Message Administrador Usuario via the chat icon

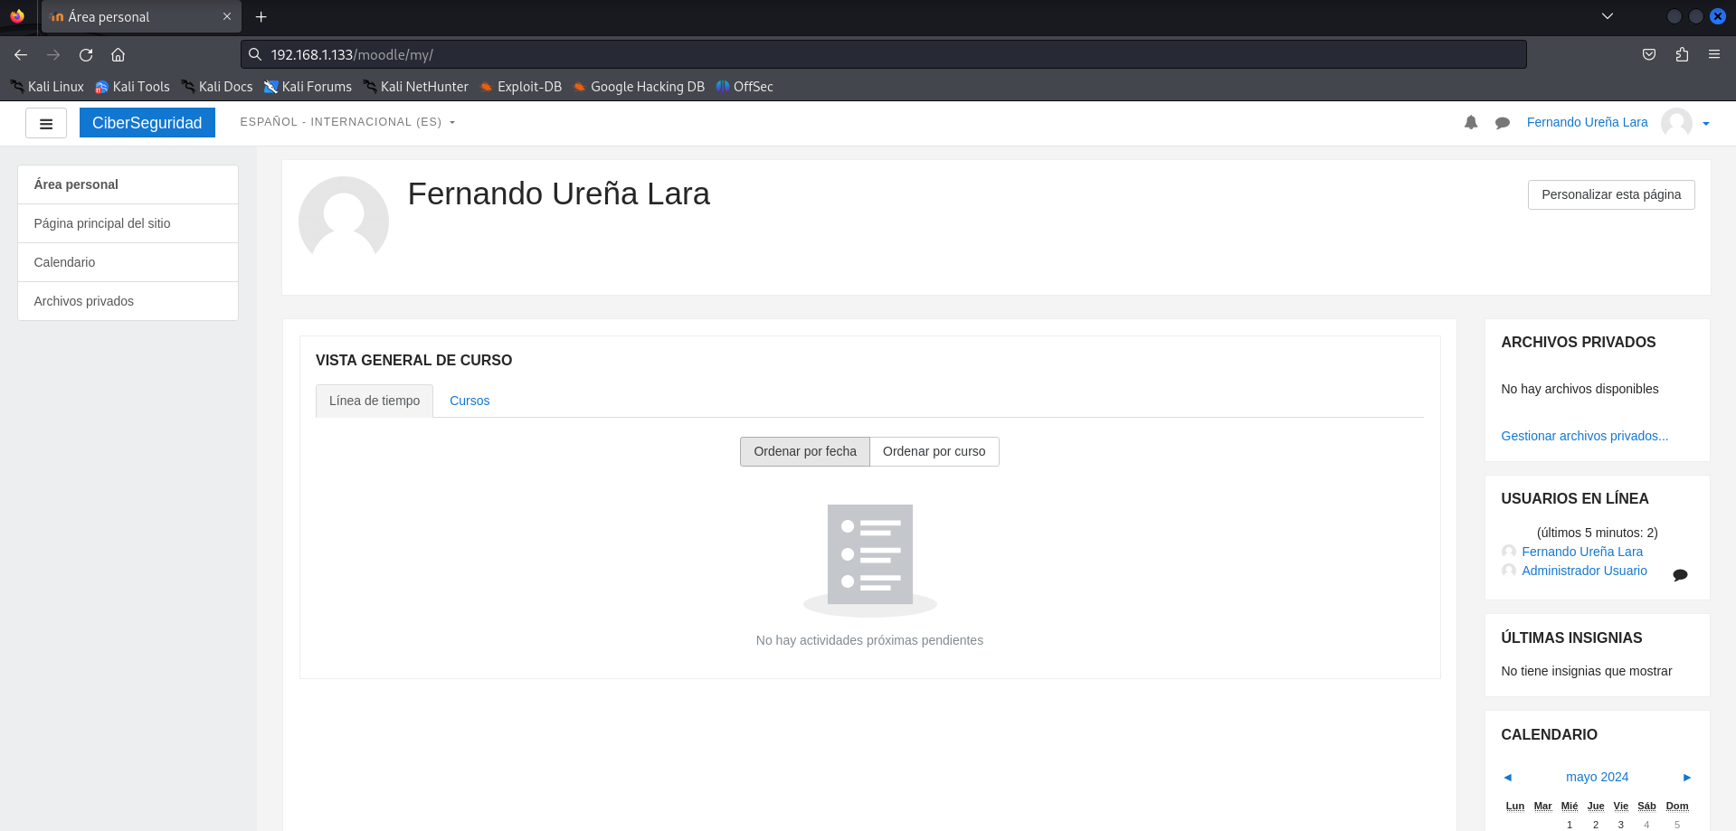pyautogui.click(x=1680, y=574)
